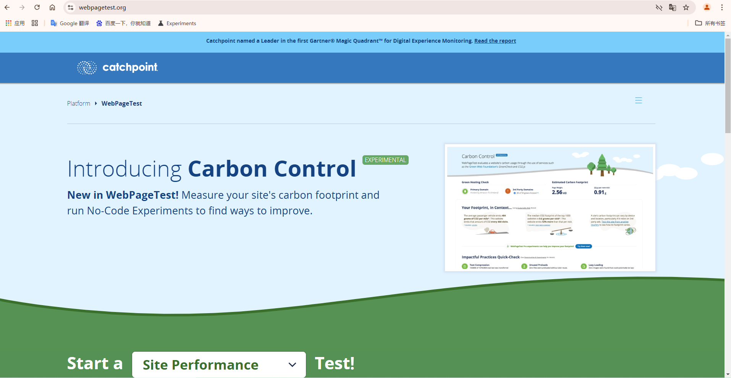Click the New in WebPageTest! text
This screenshot has height=378, width=731.
(123, 195)
